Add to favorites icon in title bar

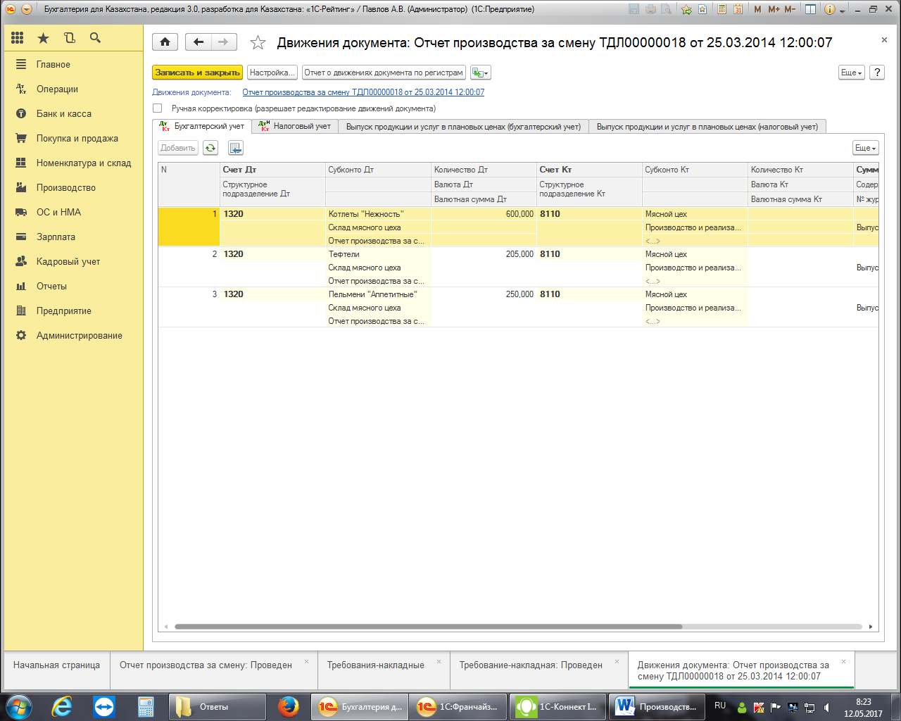pos(686,9)
